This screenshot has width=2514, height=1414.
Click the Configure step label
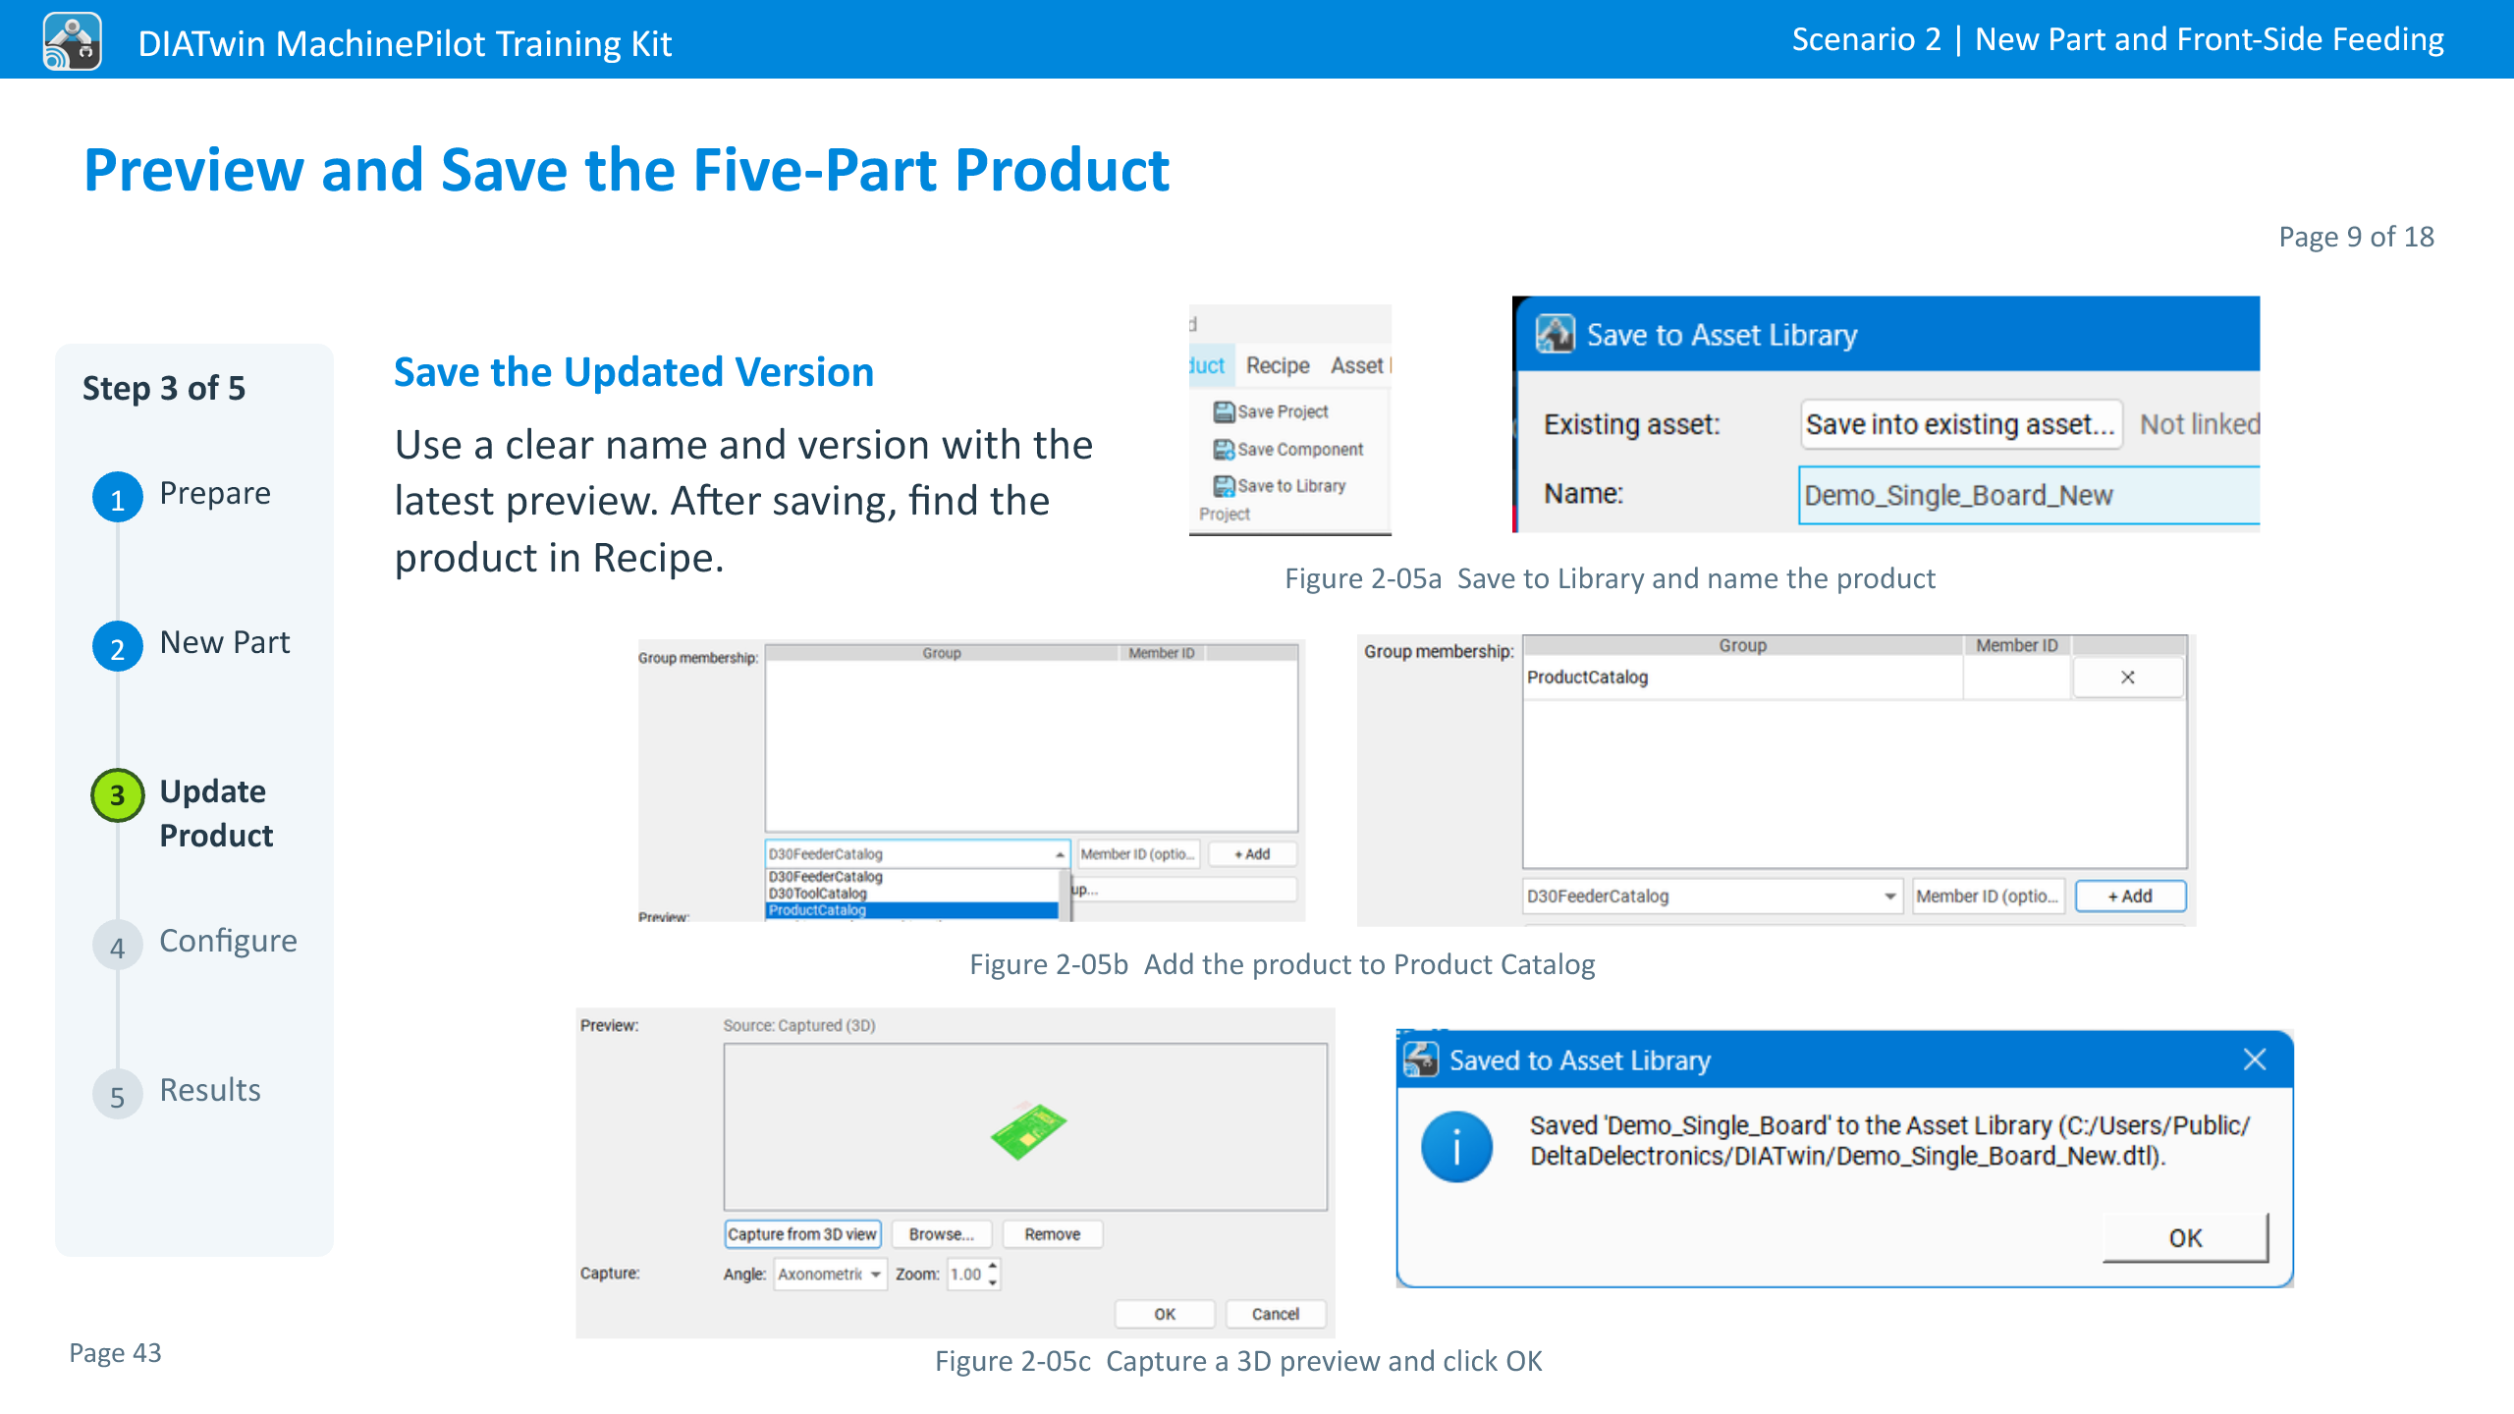pyautogui.click(x=228, y=941)
